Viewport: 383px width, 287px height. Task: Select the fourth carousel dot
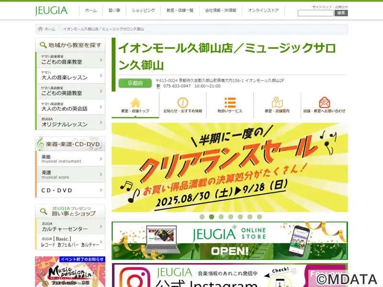(x=231, y=217)
